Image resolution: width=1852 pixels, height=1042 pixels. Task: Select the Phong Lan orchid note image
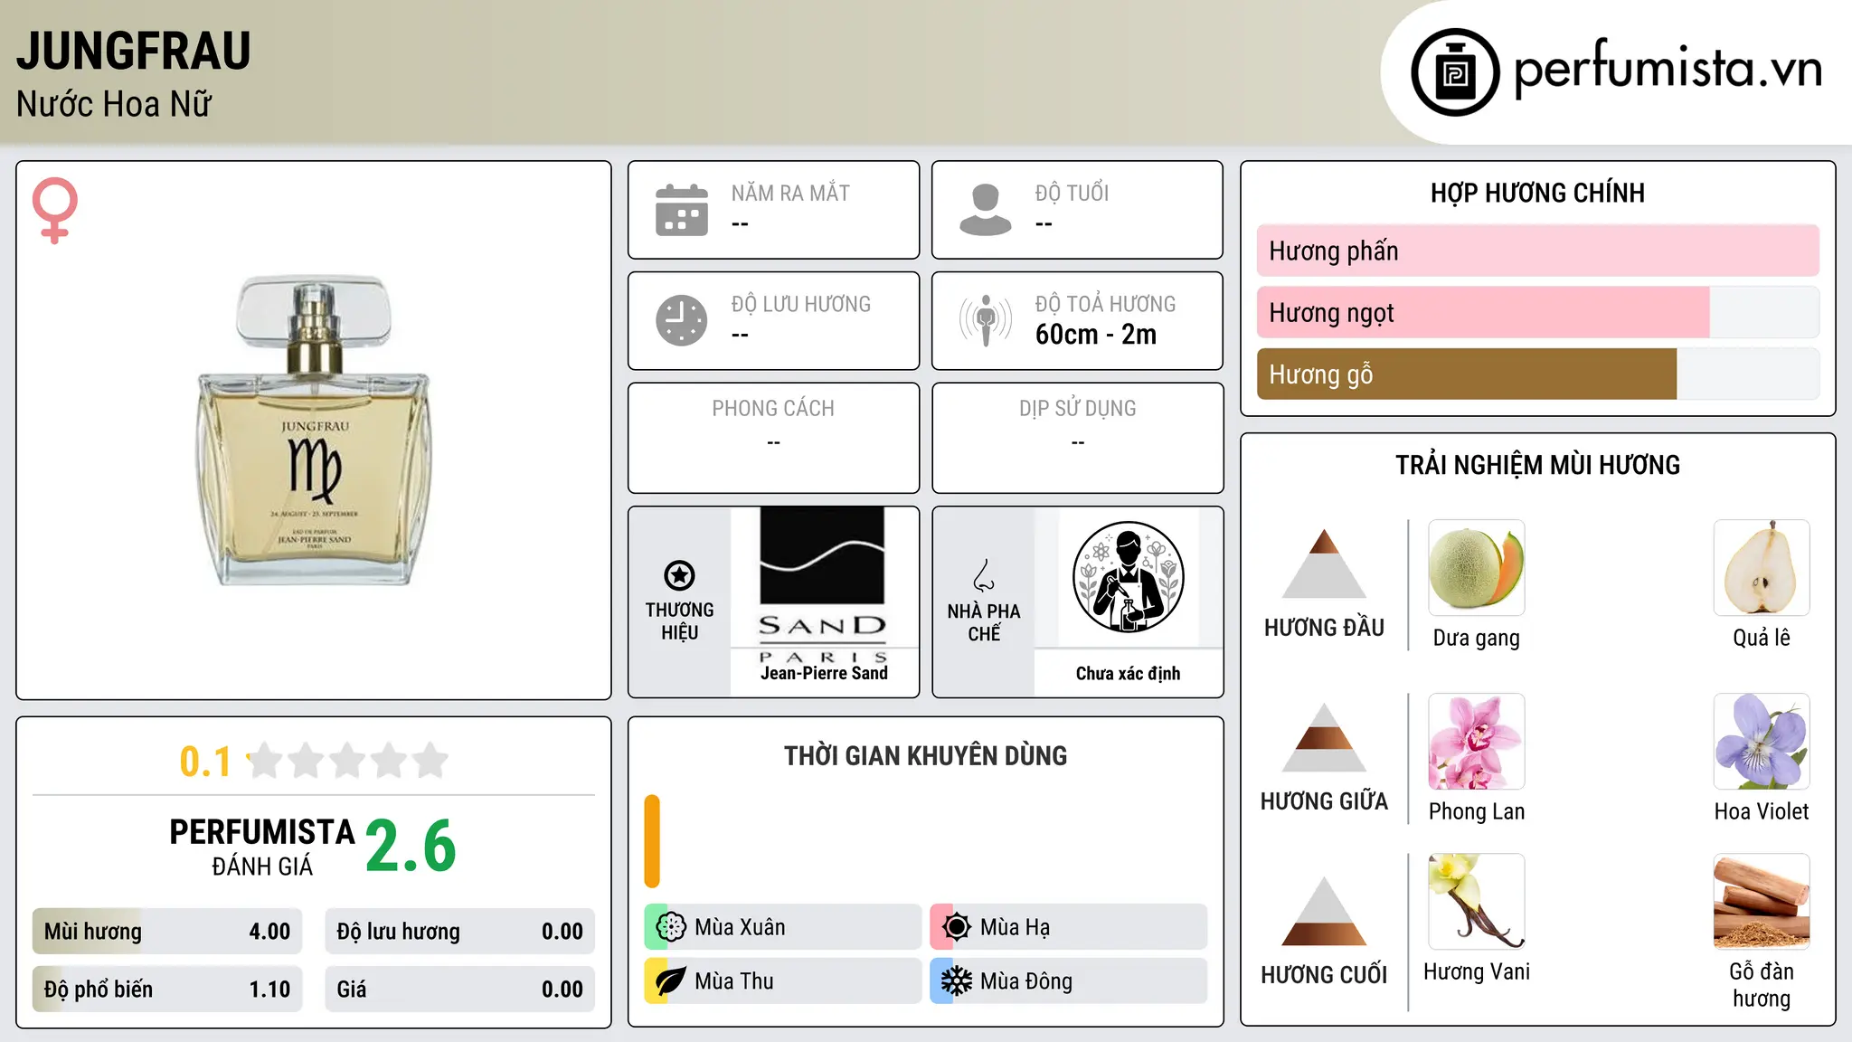[1477, 742]
